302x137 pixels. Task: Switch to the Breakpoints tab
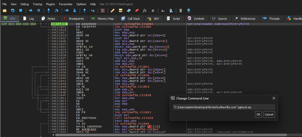74,19
